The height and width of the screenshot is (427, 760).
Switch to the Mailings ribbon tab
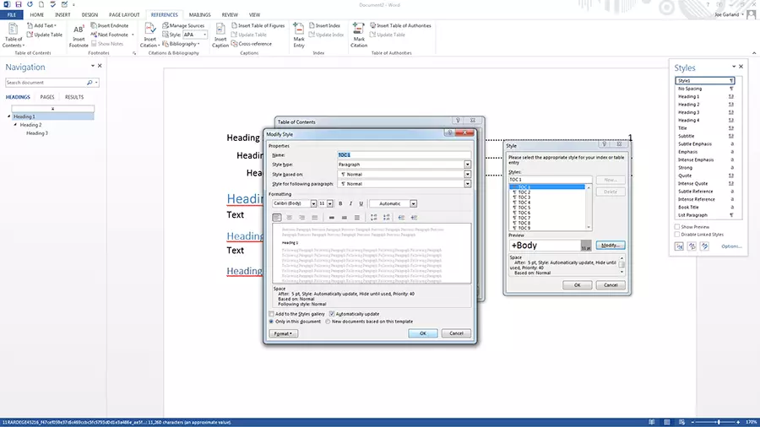[x=200, y=14]
